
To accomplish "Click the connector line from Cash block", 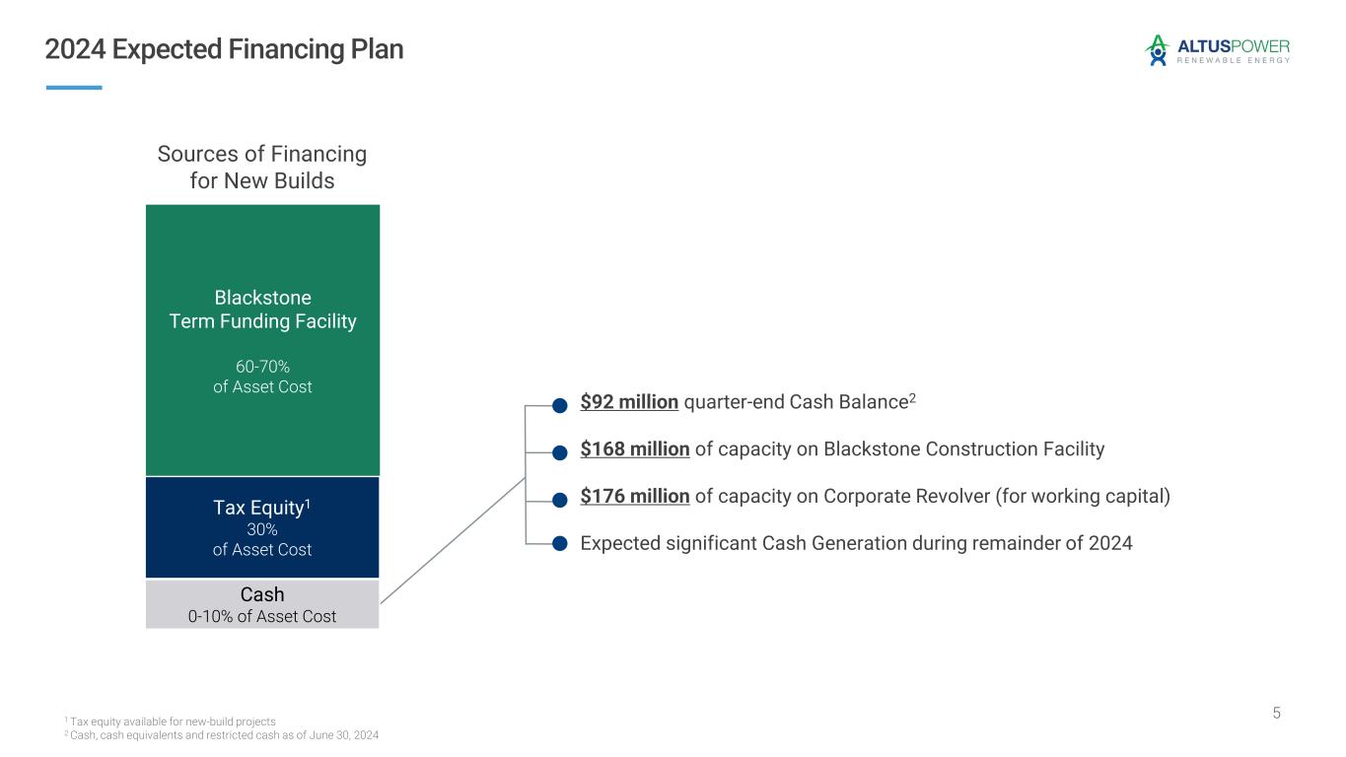I will click(x=454, y=539).
